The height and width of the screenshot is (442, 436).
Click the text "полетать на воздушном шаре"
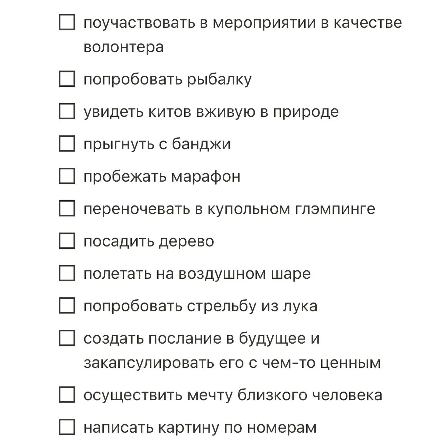197,274
